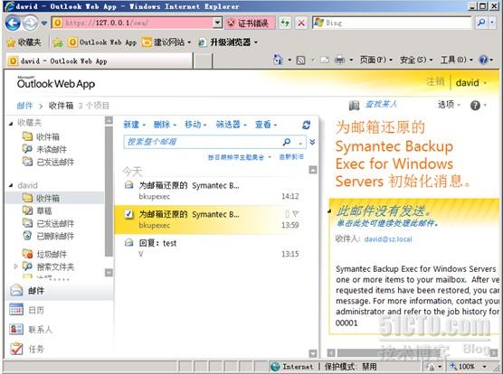Select the 'david - Outlook Web App' tab
The image size is (503, 374).
(x=100, y=61)
